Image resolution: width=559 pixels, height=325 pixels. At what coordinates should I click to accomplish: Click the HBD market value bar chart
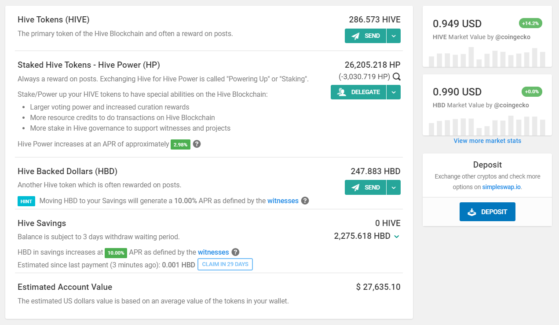click(x=487, y=125)
